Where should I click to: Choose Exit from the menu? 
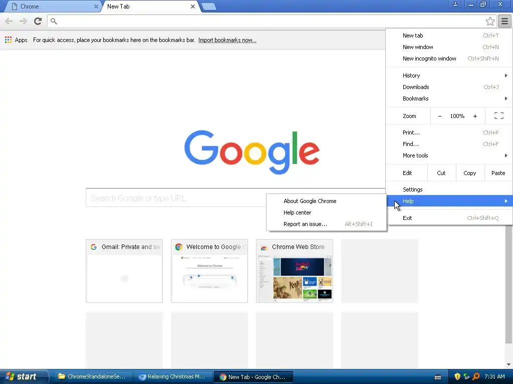pyautogui.click(x=449, y=218)
